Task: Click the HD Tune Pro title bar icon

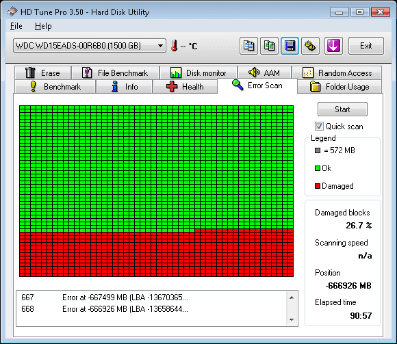Action: (x=12, y=12)
